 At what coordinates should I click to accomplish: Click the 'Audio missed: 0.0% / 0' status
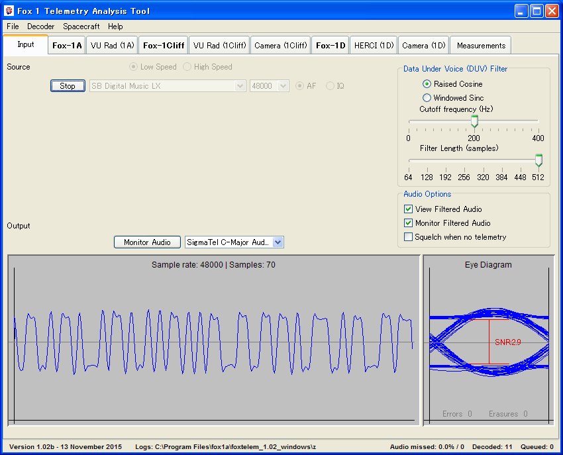coord(427,447)
